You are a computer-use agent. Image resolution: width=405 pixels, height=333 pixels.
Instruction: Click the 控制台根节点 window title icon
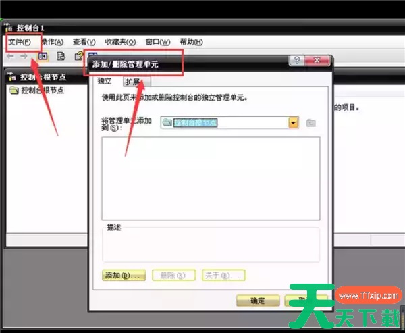[12, 77]
